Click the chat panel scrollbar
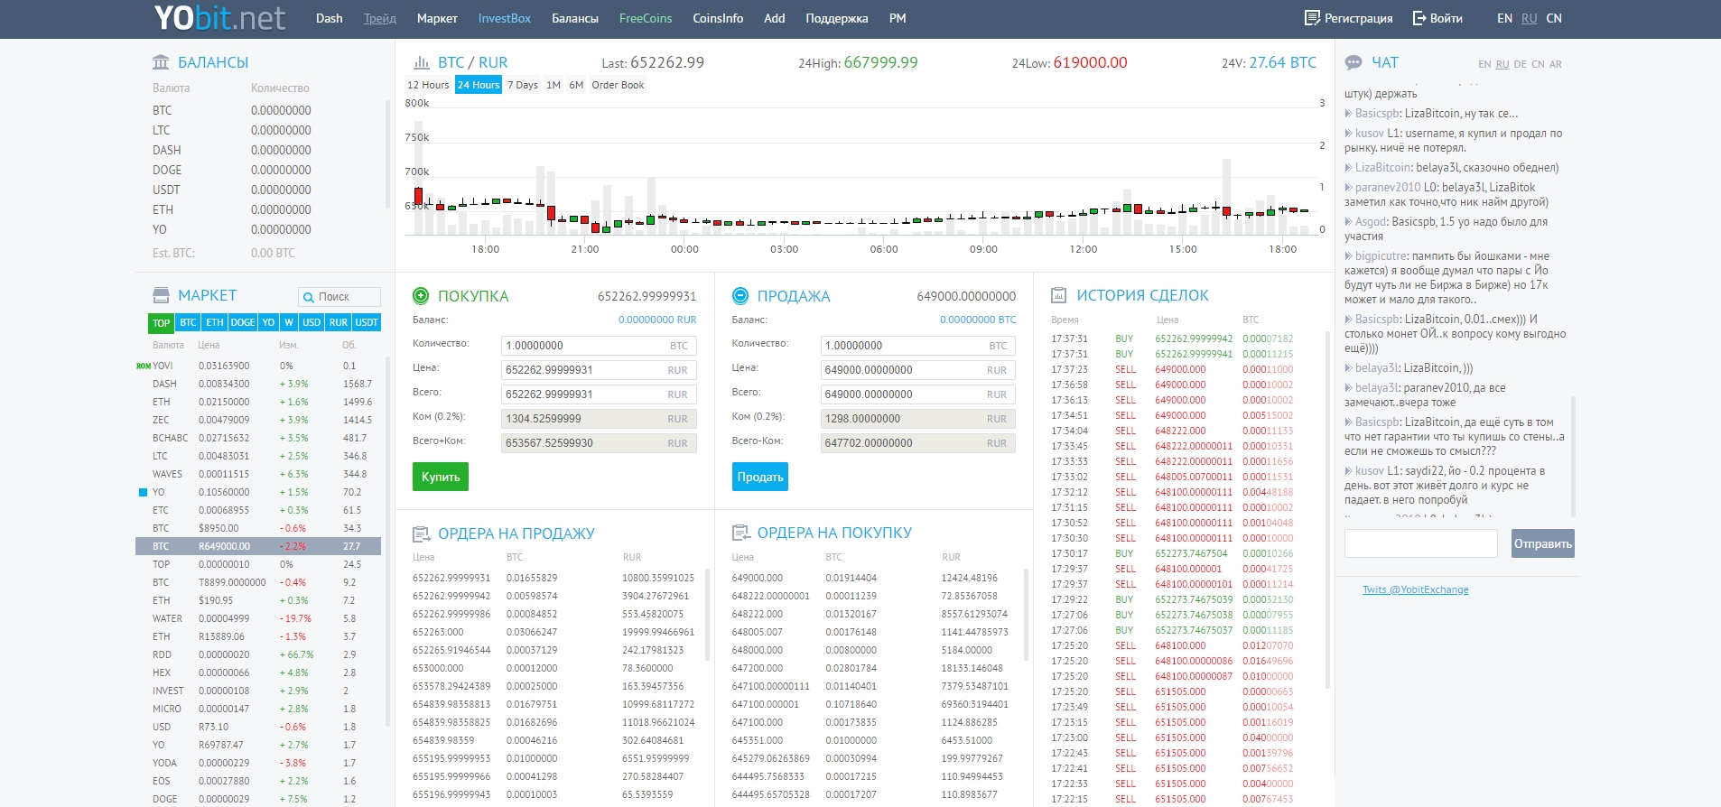Viewport: 1721px width, 807px height. coord(1574,456)
